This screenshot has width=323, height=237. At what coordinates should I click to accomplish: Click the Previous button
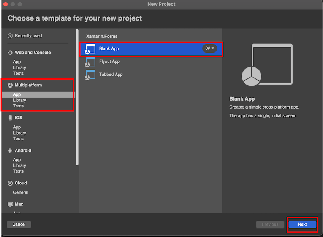tap(270, 224)
